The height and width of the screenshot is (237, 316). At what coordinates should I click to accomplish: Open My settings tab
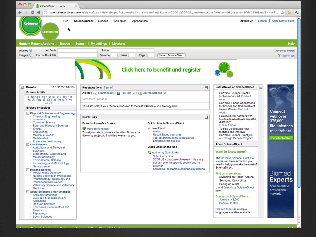99,44
